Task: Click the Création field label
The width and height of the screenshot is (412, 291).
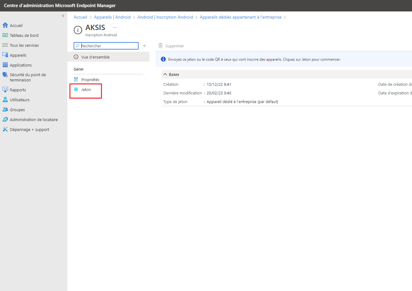Action: pyautogui.click(x=171, y=84)
